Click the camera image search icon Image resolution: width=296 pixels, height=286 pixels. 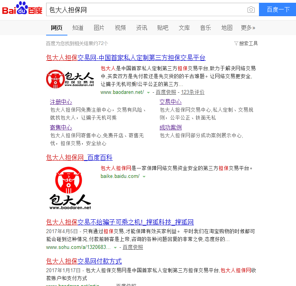251,10
